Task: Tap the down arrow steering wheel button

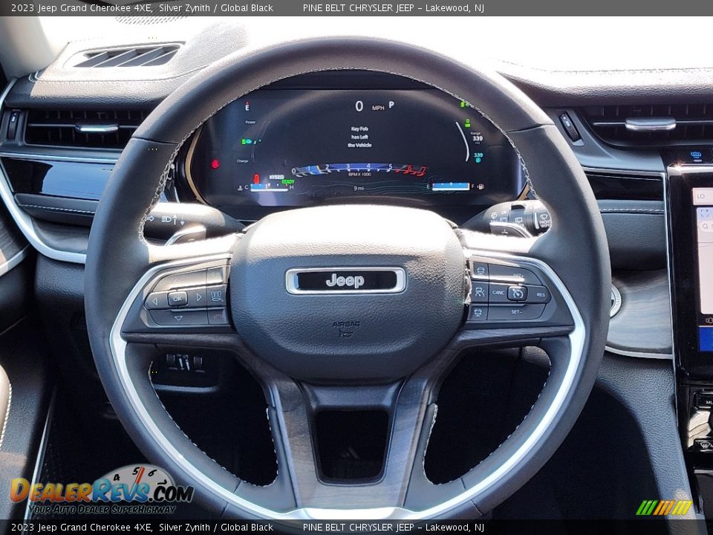Action: click(x=179, y=318)
